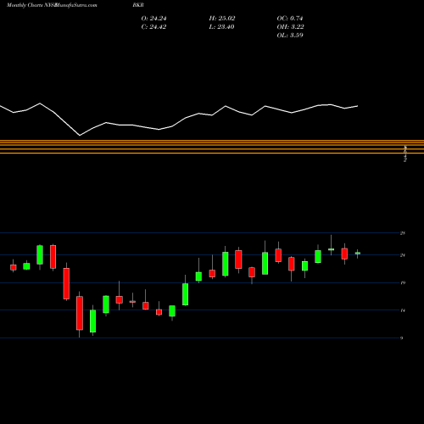This screenshot has width=424, height=424.
Task: Select the close price value C: 24.42
Action: click(153, 27)
